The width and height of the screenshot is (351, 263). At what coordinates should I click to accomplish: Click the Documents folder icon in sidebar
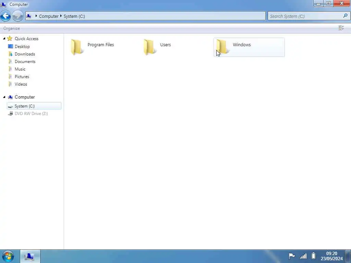pyautogui.click(x=10, y=62)
